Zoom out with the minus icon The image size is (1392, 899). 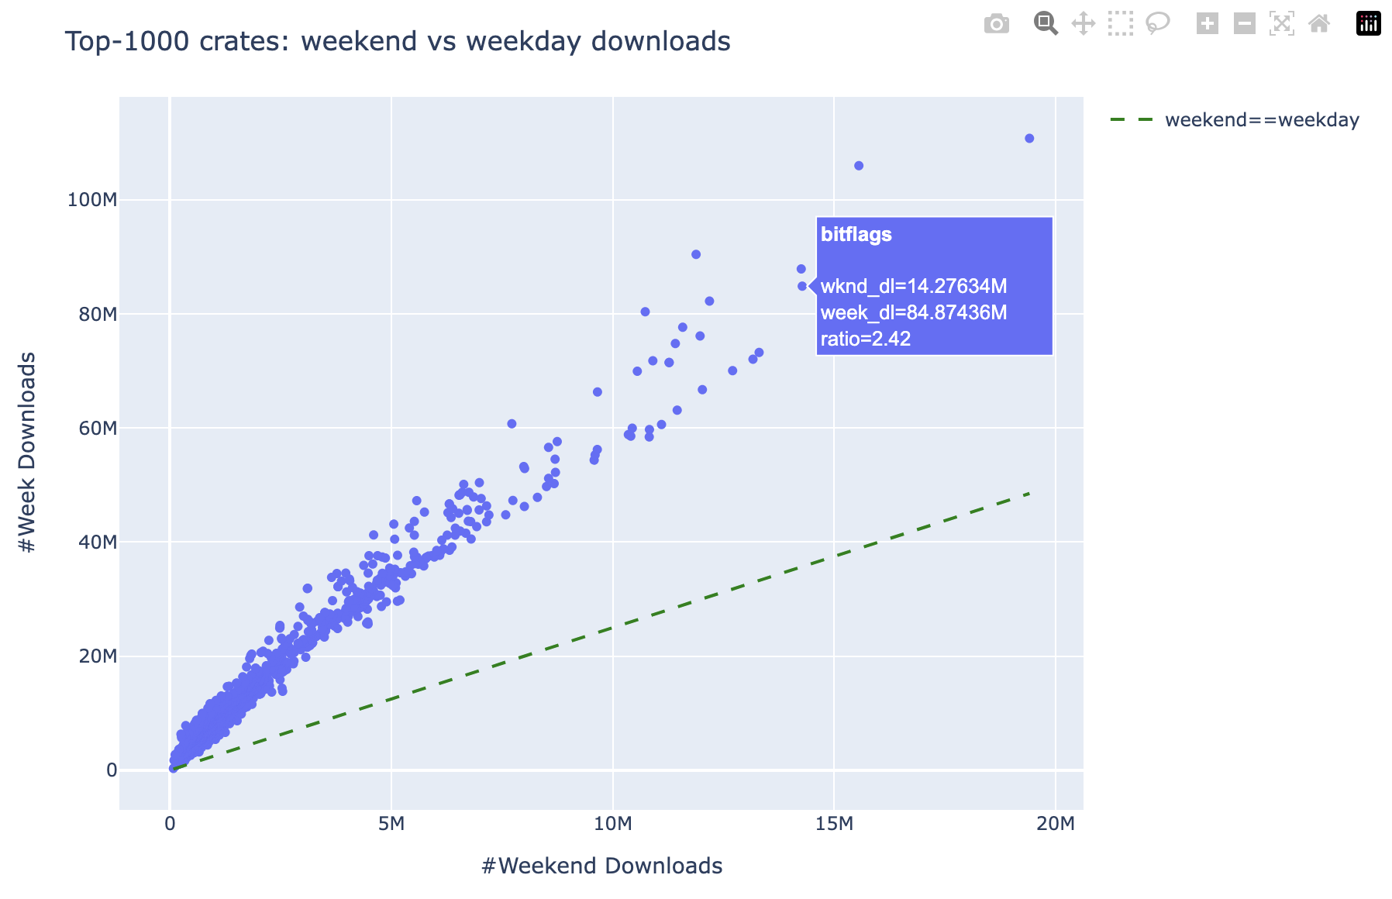point(1244,24)
